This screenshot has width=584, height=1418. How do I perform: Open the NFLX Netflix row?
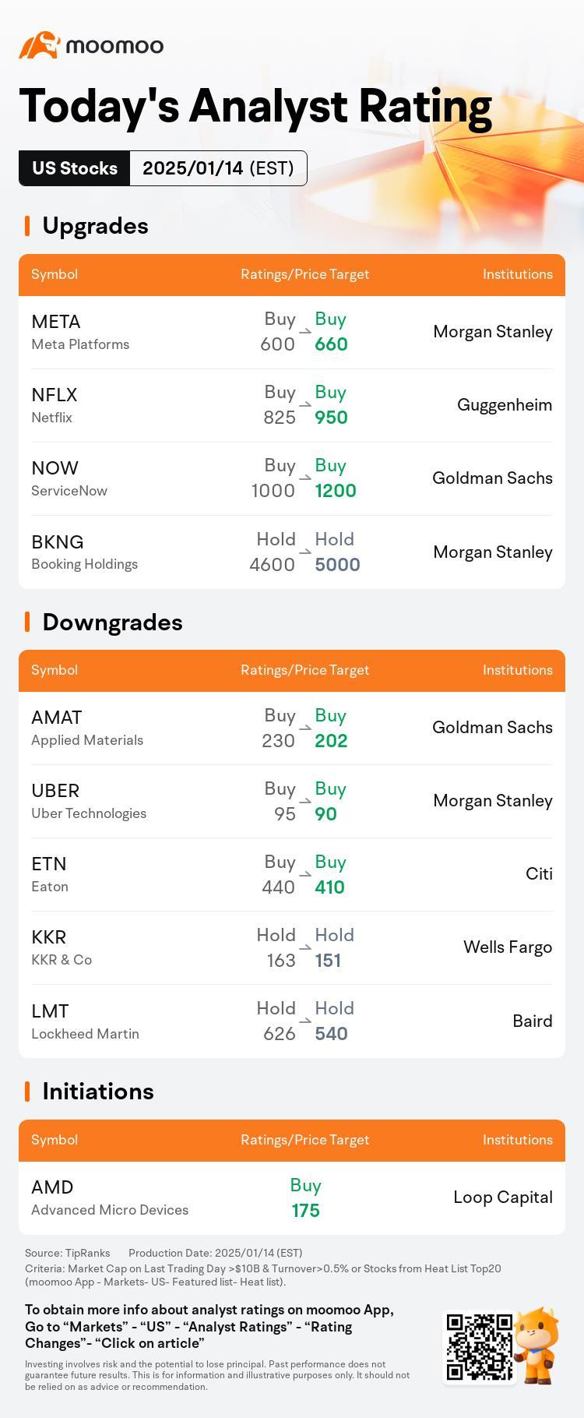292,405
